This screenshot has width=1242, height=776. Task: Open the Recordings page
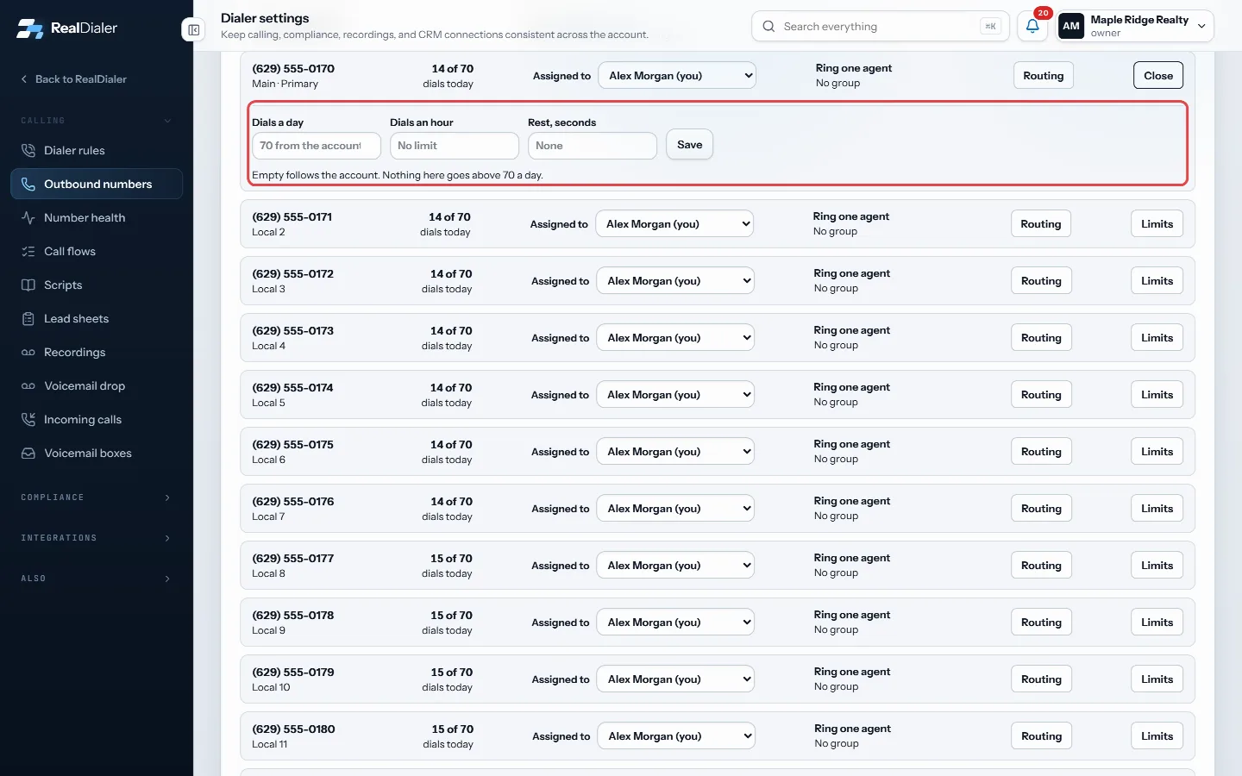pos(97,352)
